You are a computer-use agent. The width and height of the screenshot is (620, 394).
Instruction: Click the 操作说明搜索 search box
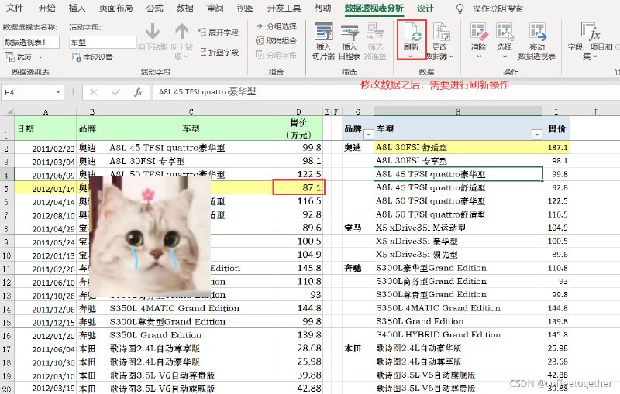point(498,9)
